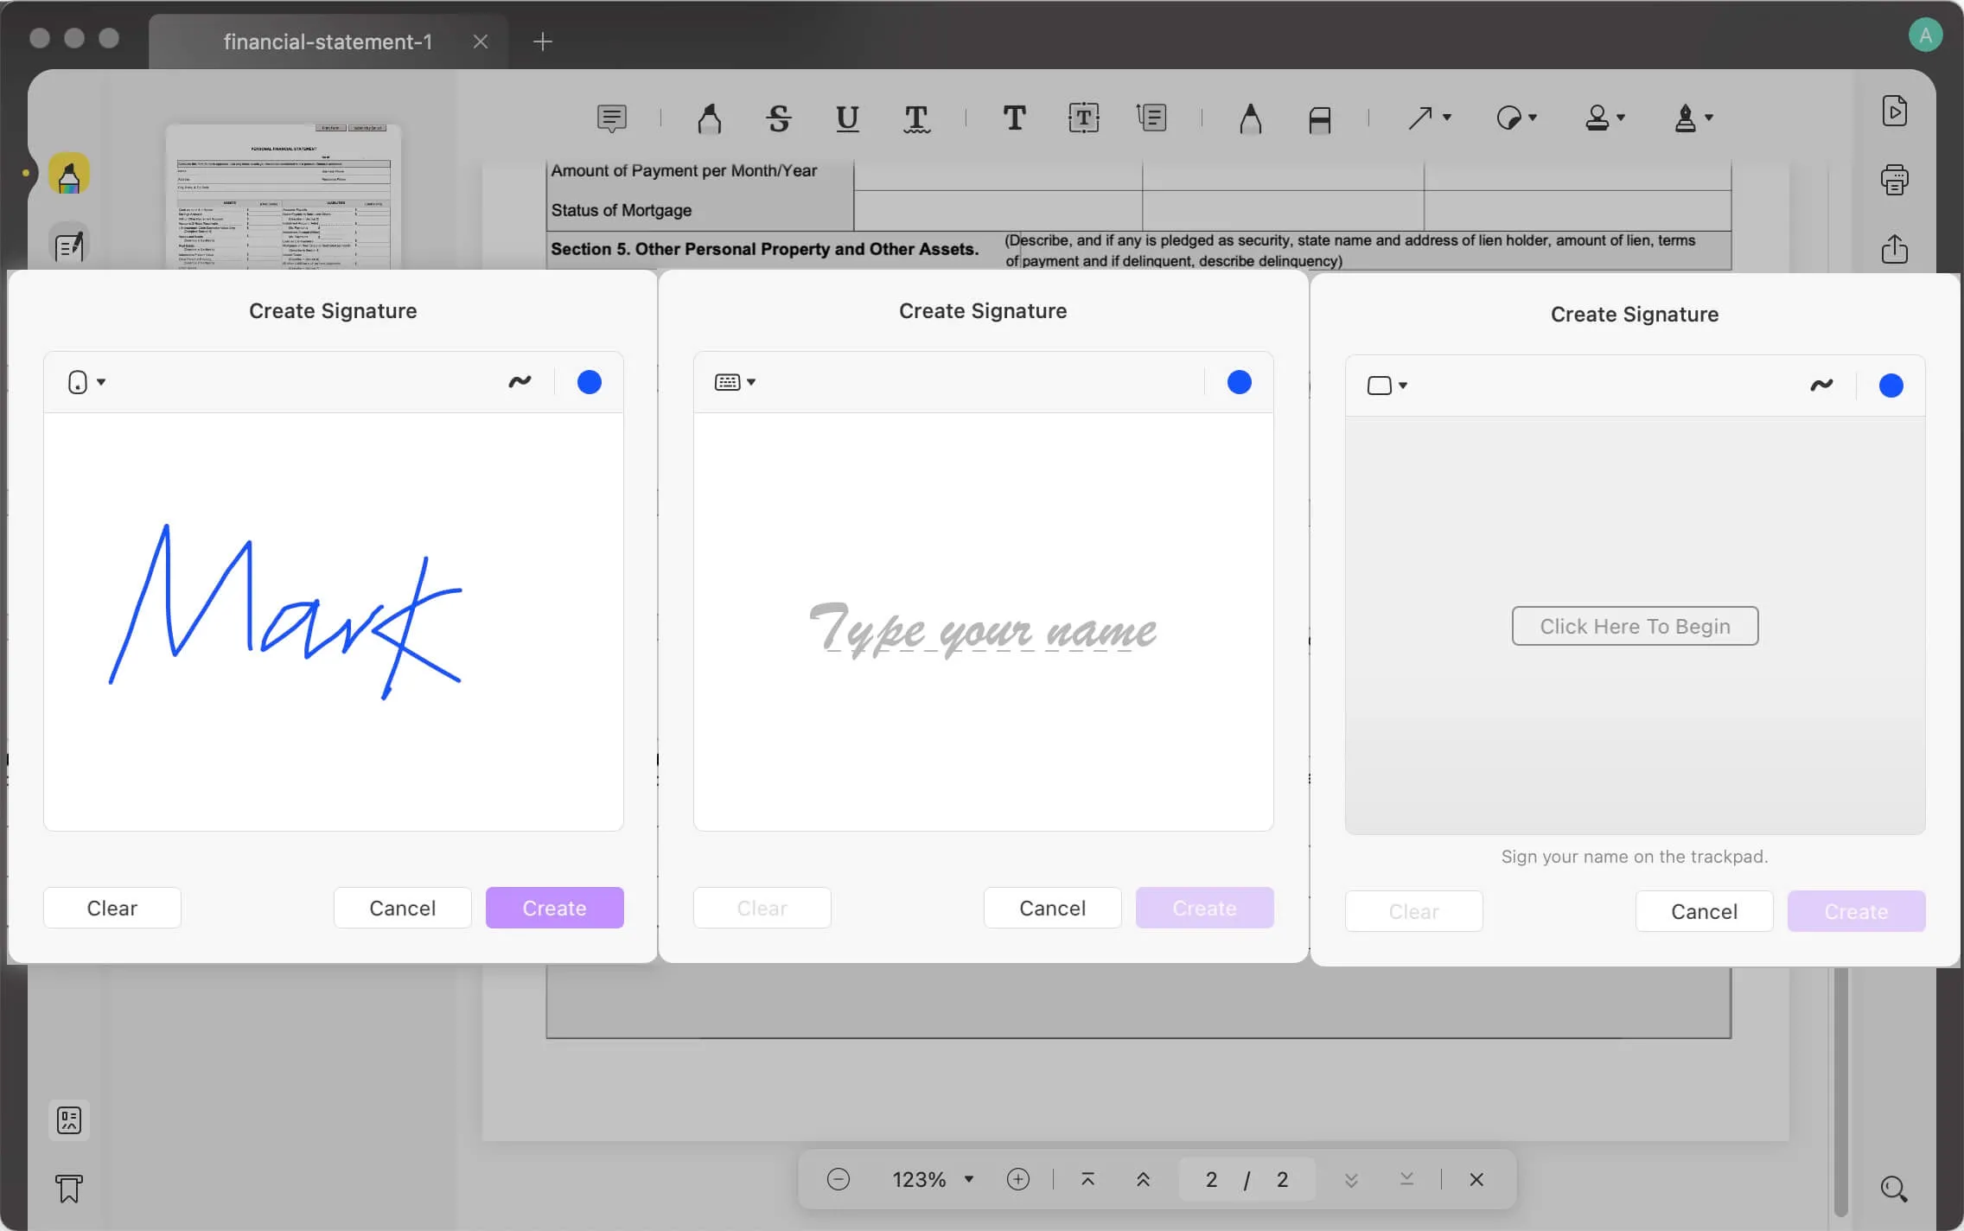Click the share/export document icon
This screenshot has width=1964, height=1231.
(x=1896, y=248)
